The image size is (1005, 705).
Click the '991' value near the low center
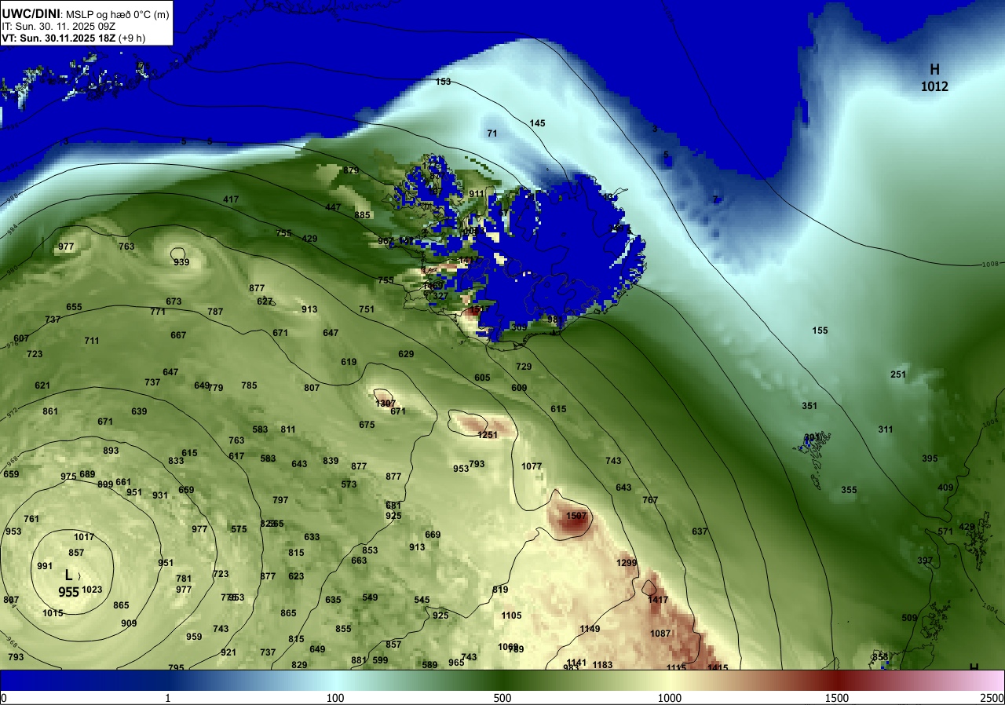[x=45, y=566]
